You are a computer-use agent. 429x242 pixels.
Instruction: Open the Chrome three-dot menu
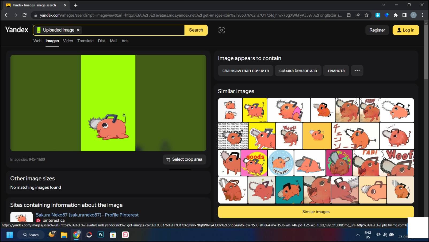pos(422,15)
